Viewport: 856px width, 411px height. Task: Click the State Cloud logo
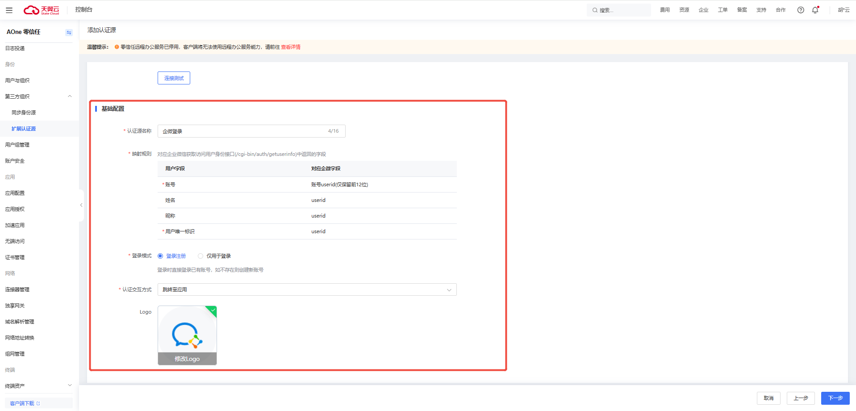pos(41,10)
